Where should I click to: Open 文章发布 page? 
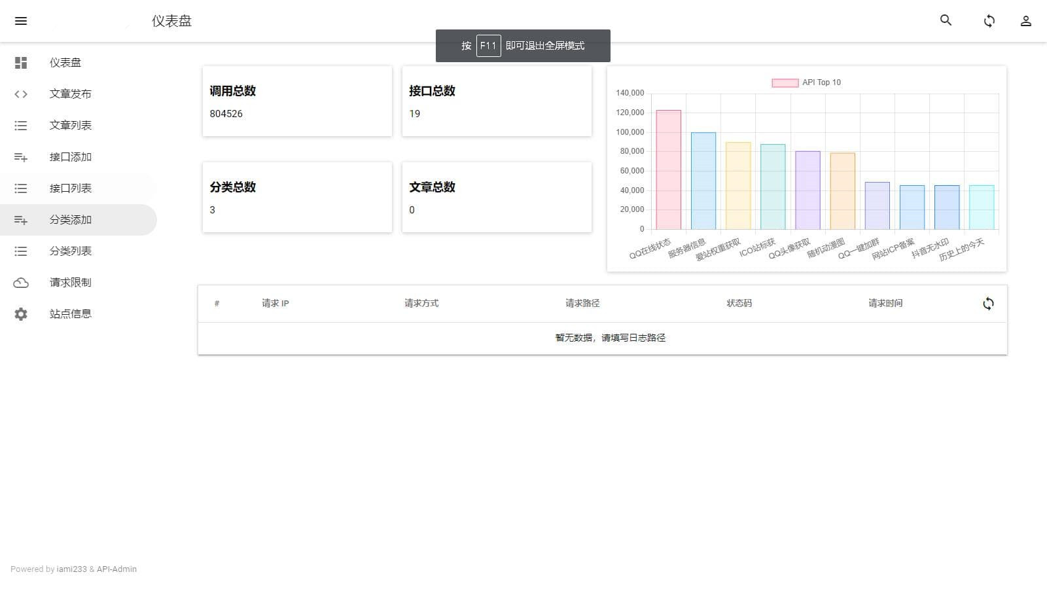(79, 94)
